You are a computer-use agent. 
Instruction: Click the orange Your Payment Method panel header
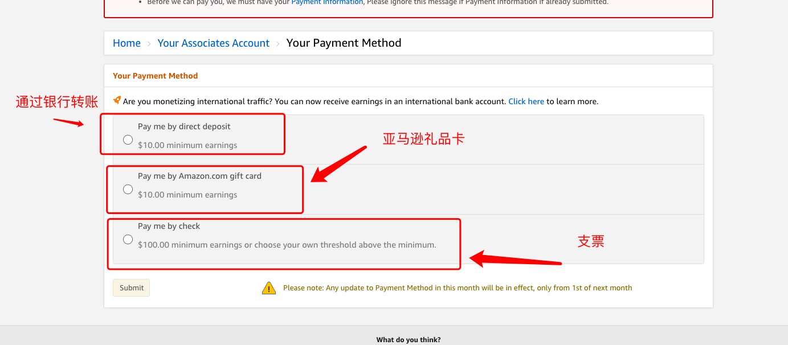tap(156, 76)
